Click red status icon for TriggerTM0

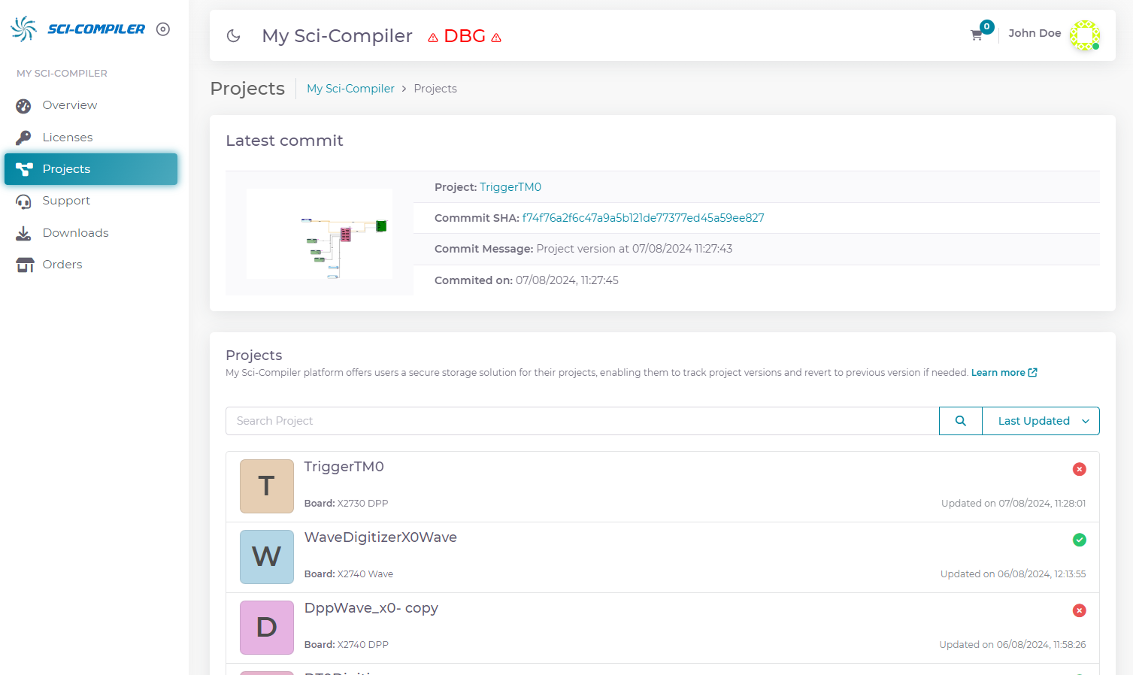pos(1079,469)
